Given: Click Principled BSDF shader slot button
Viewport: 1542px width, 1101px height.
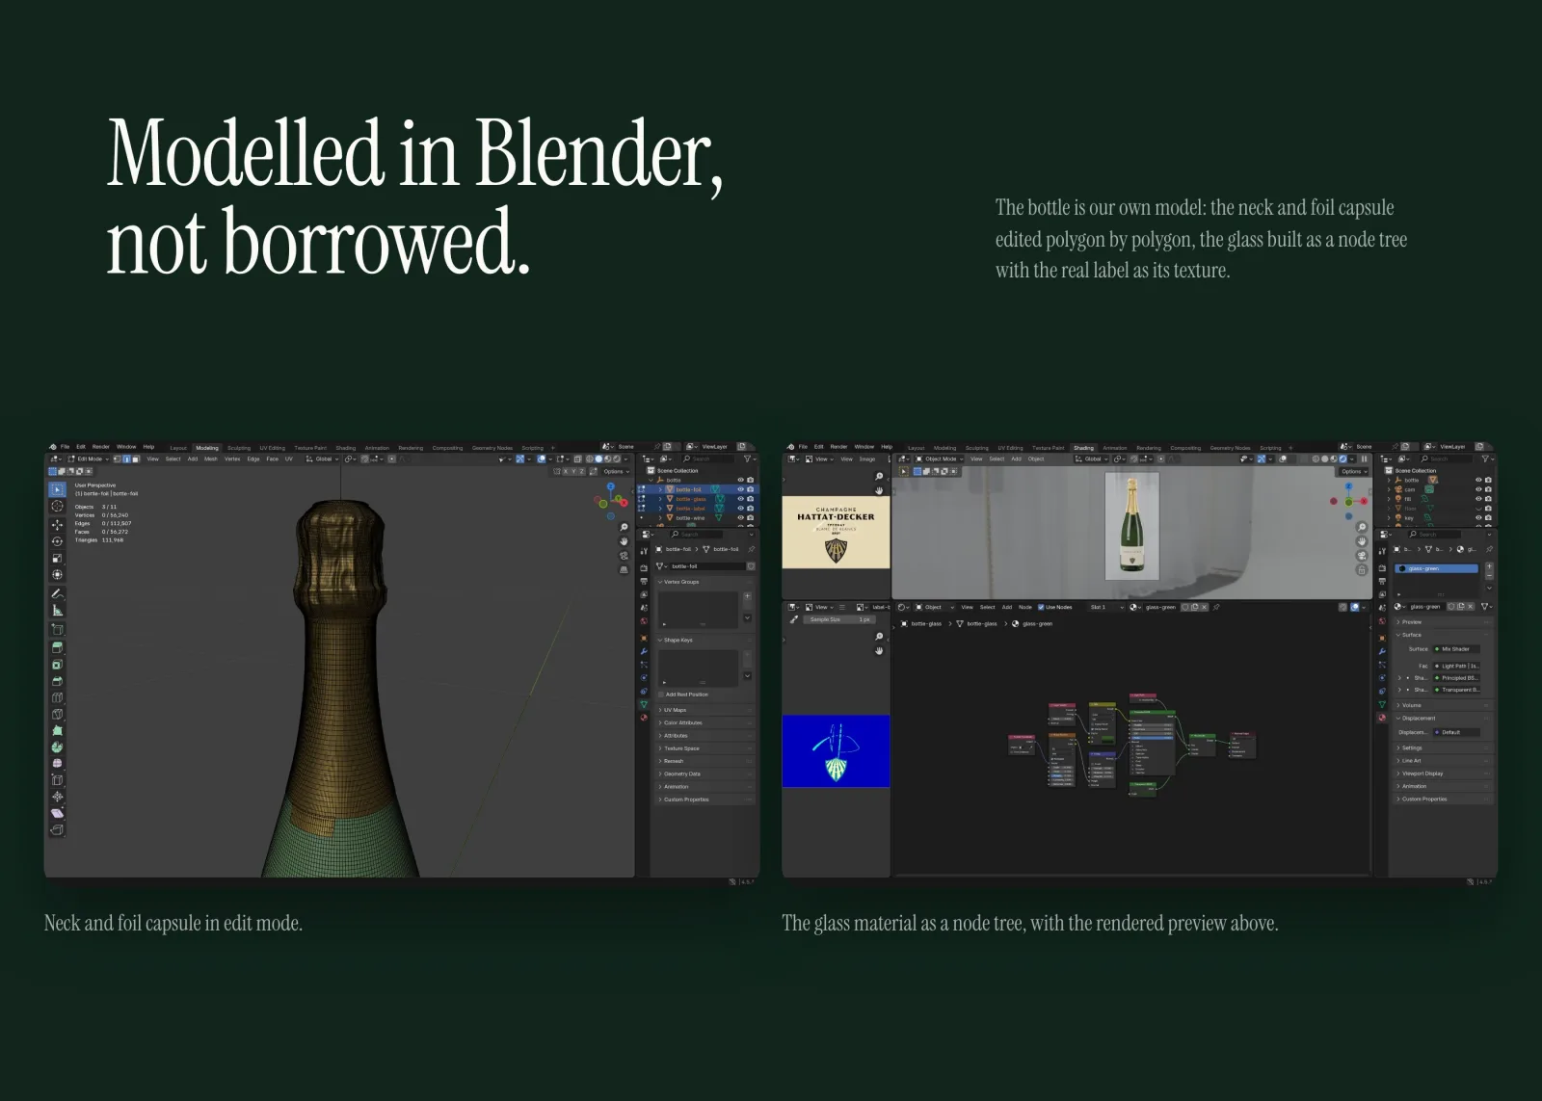Looking at the screenshot, I should (1456, 678).
